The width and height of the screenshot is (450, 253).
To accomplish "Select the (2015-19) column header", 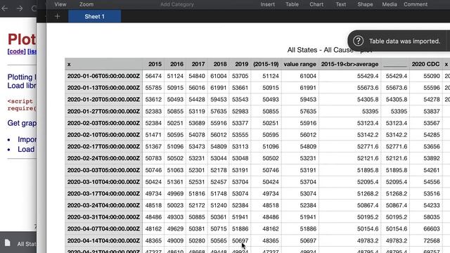I will pos(266,64).
